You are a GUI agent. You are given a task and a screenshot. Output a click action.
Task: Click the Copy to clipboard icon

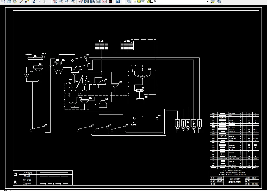pos(9,2)
